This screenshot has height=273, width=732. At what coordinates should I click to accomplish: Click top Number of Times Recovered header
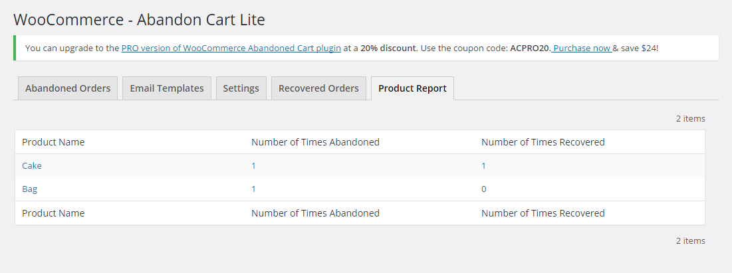[x=543, y=142]
